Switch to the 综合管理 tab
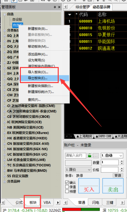Image resolution: width=127 pixels, height=212 pixels. (82, 7)
